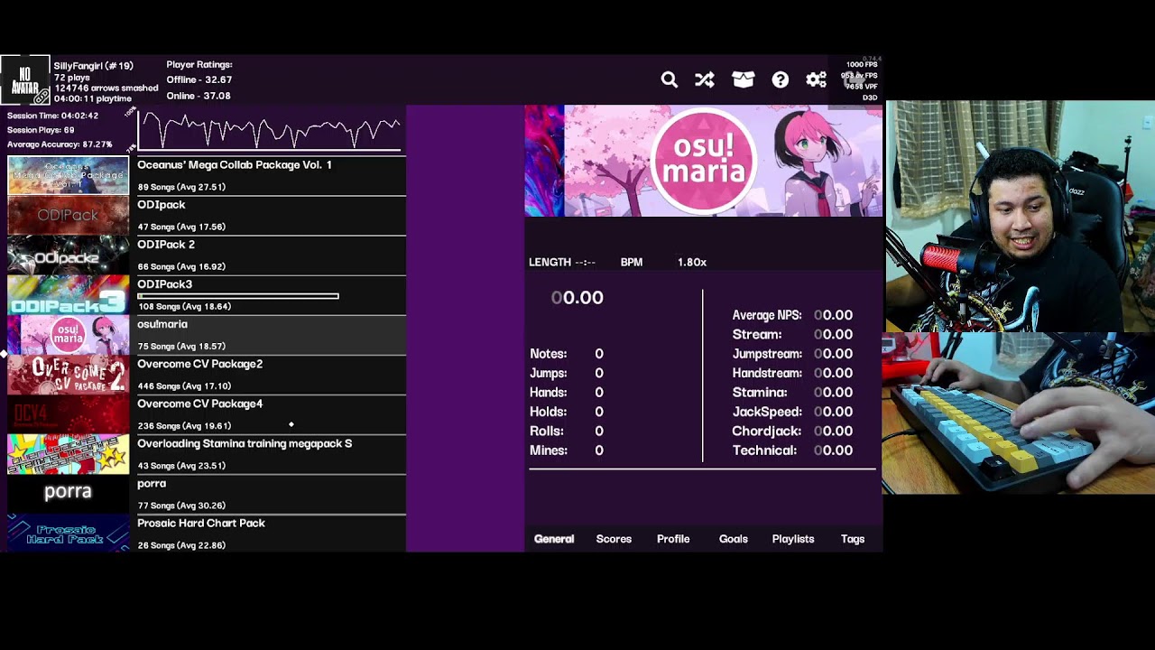Click the Mines count label

[549, 450]
